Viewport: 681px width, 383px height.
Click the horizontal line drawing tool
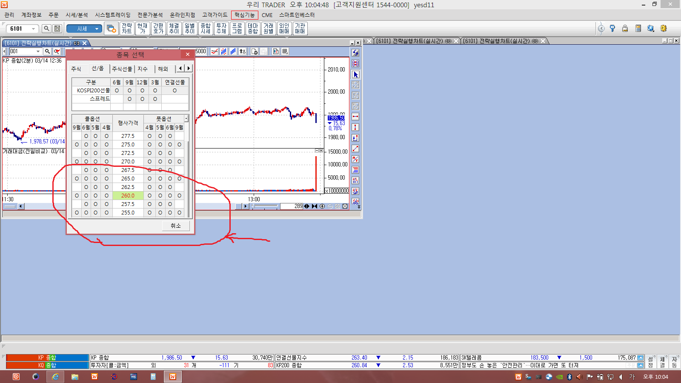pos(355,117)
